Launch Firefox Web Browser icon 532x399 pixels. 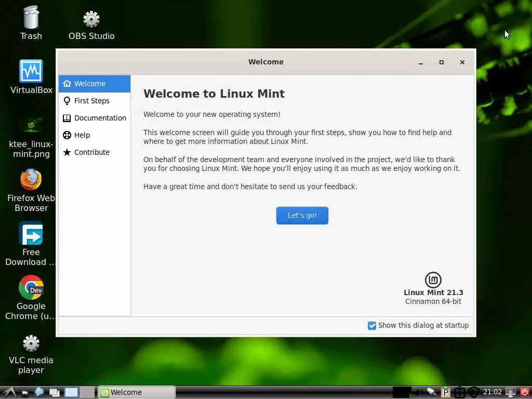pos(31,190)
